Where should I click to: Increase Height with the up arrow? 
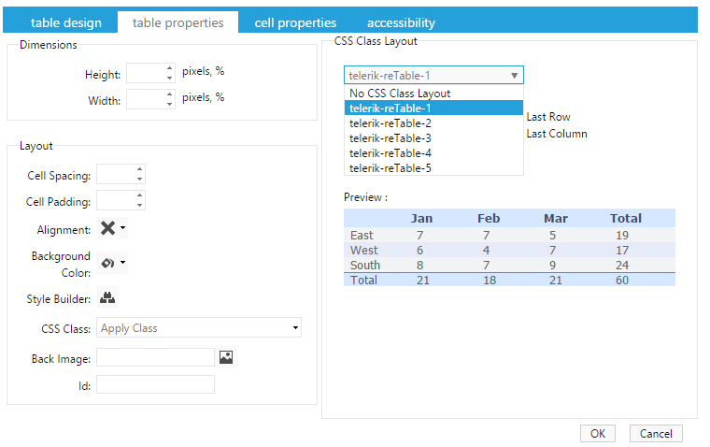click(x=169, y=67)
